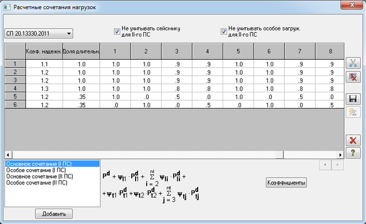Select row header 4
Viewport: 366px width, 224px height.
(15, 88)
